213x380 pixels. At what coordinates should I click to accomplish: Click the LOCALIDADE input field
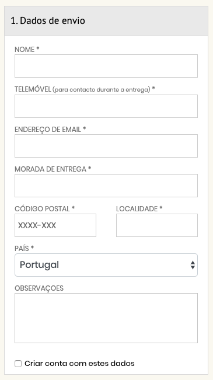[x=157, y=225]
